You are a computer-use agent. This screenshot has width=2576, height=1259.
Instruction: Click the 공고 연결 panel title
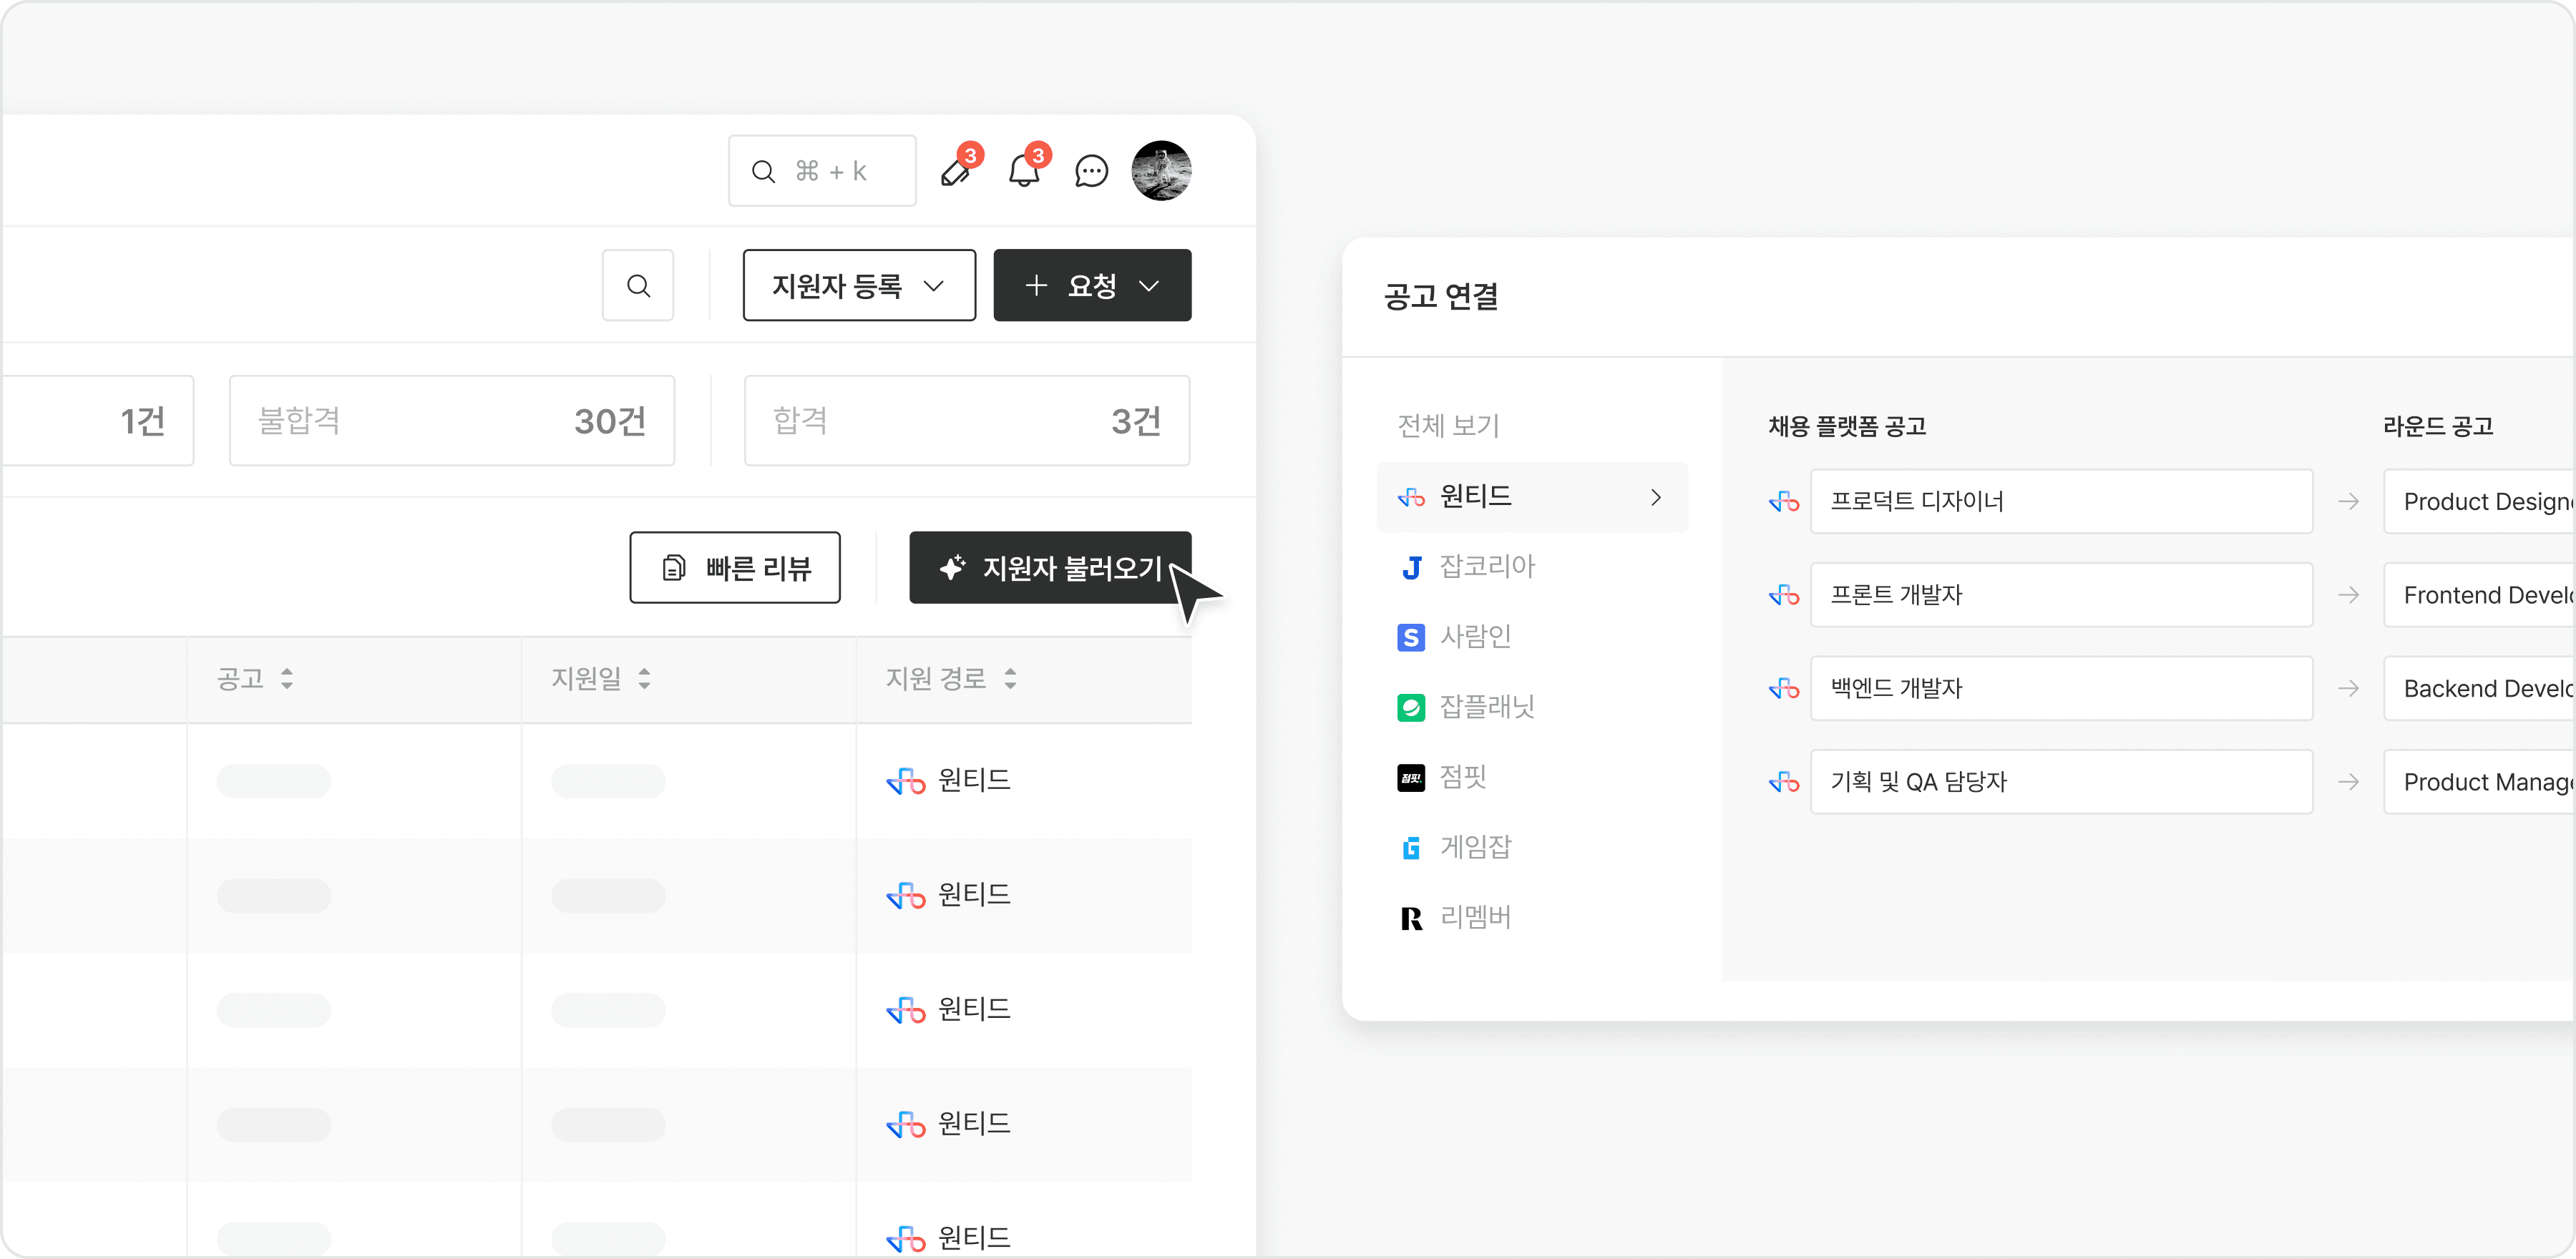1441,297
